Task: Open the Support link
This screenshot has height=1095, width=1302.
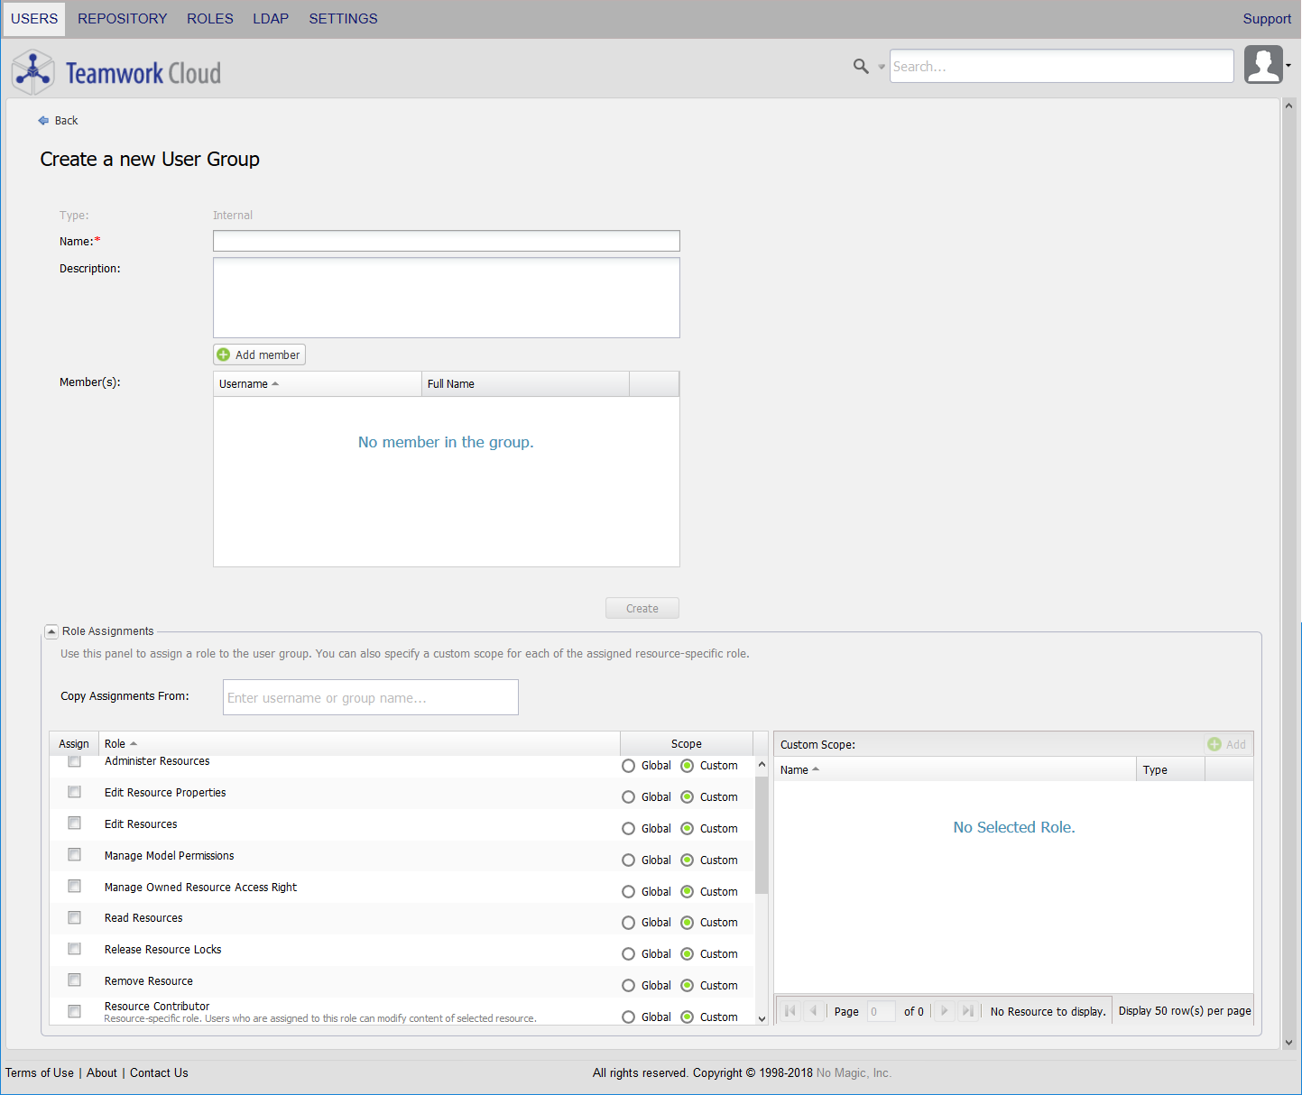Action: [1266, 19]
